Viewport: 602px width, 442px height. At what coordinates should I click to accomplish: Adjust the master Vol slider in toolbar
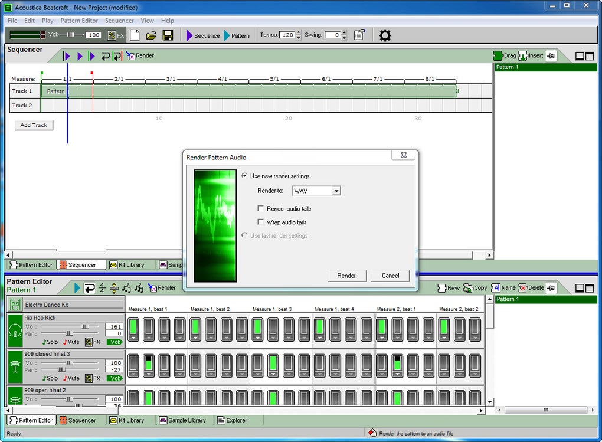click(71, 35)
